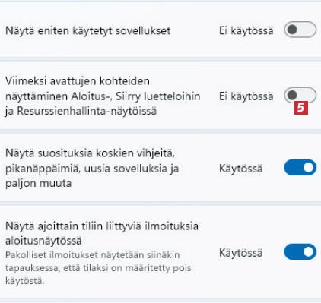Click the paljon muuta text

(38, 184)
